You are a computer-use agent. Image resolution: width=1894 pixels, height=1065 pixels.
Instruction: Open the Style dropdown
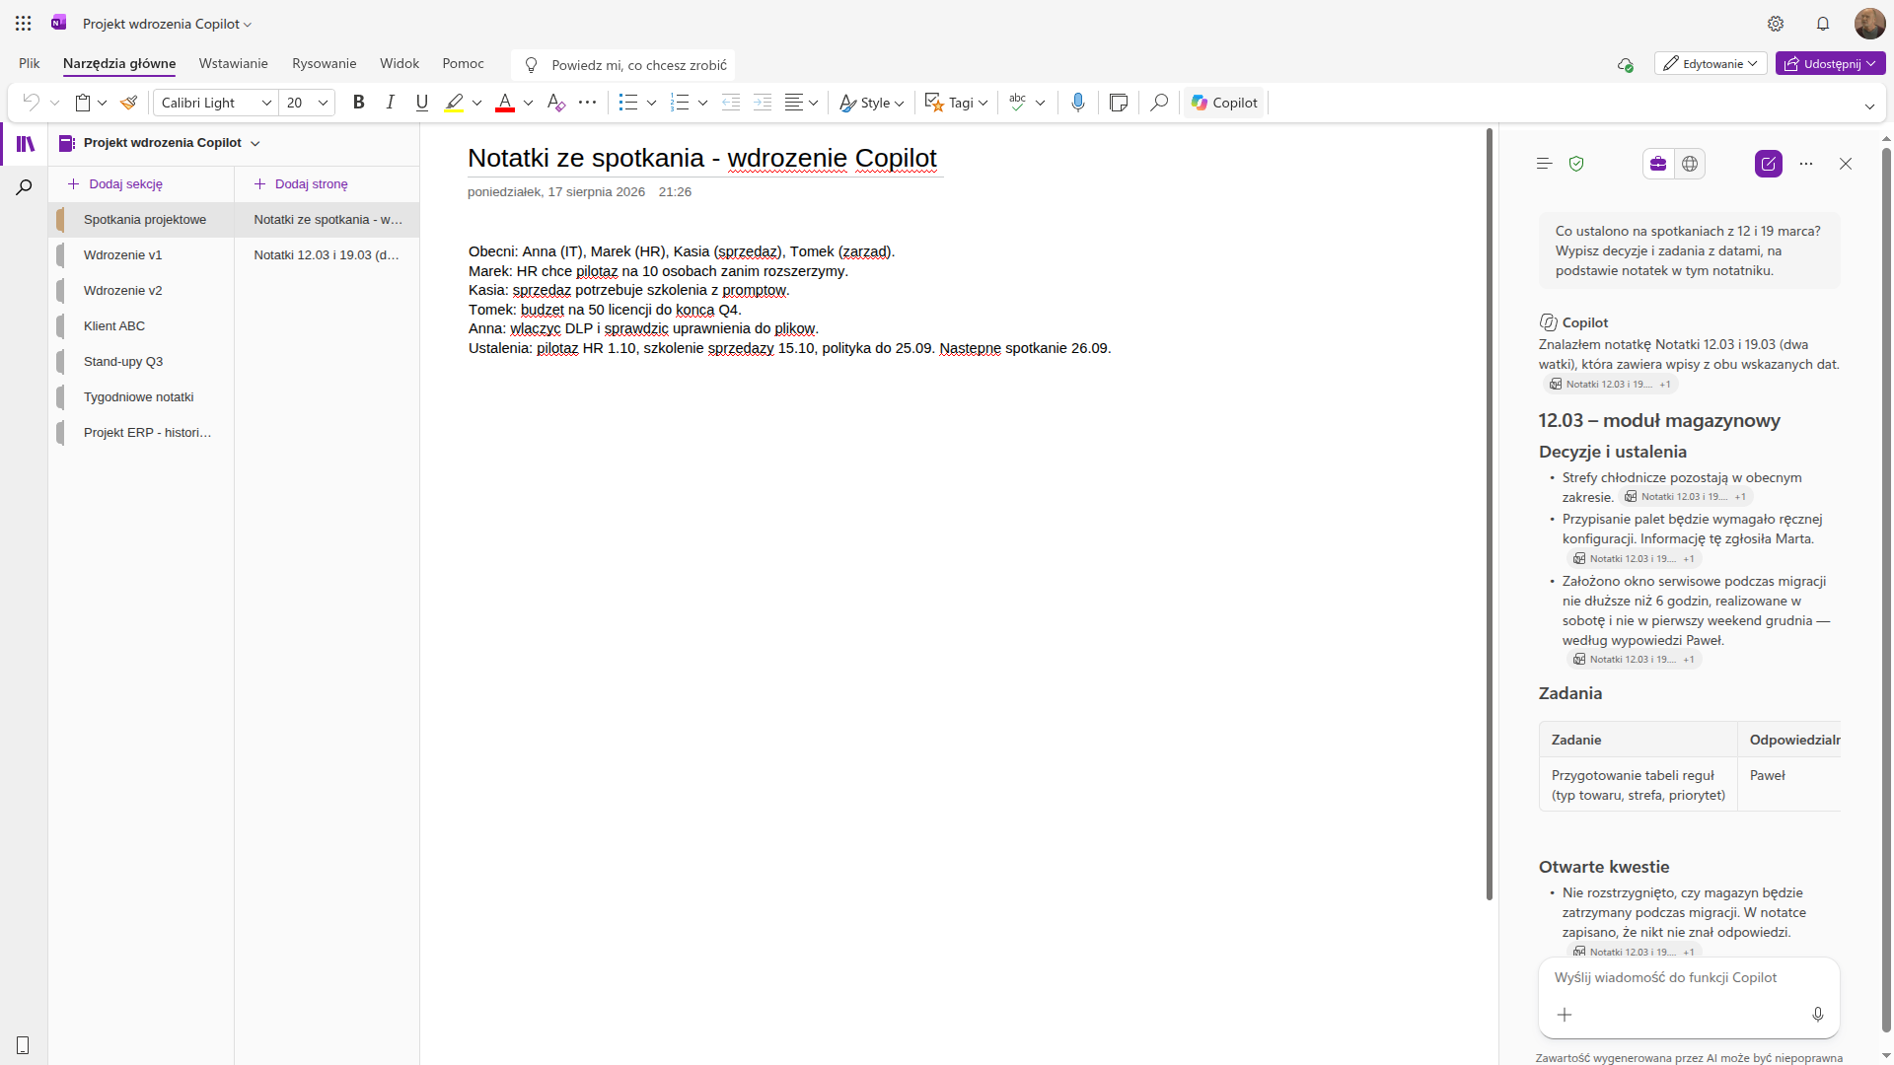[x=872, y=103]
